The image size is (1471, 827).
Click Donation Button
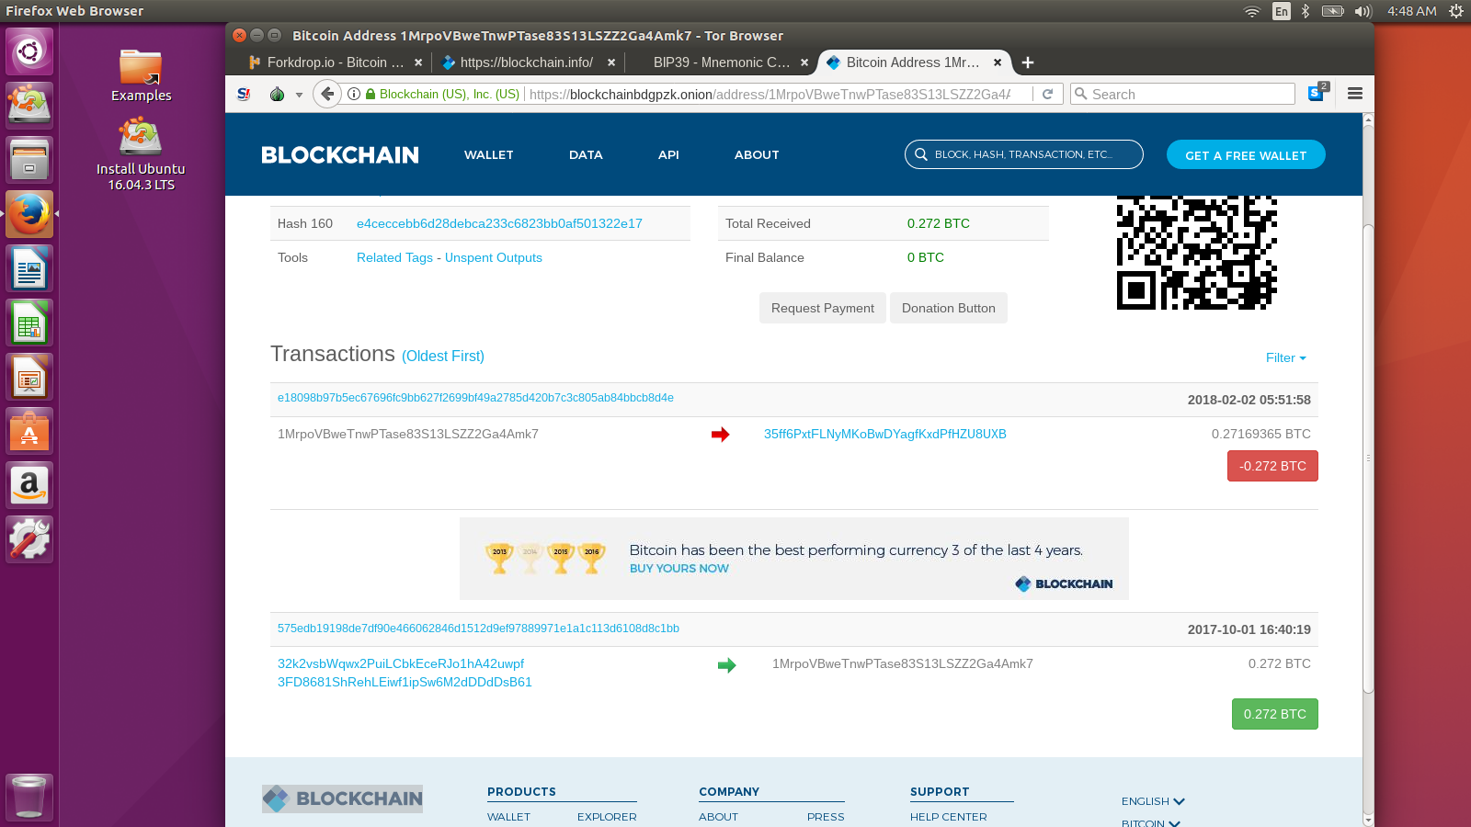click(x=949, y=308)
